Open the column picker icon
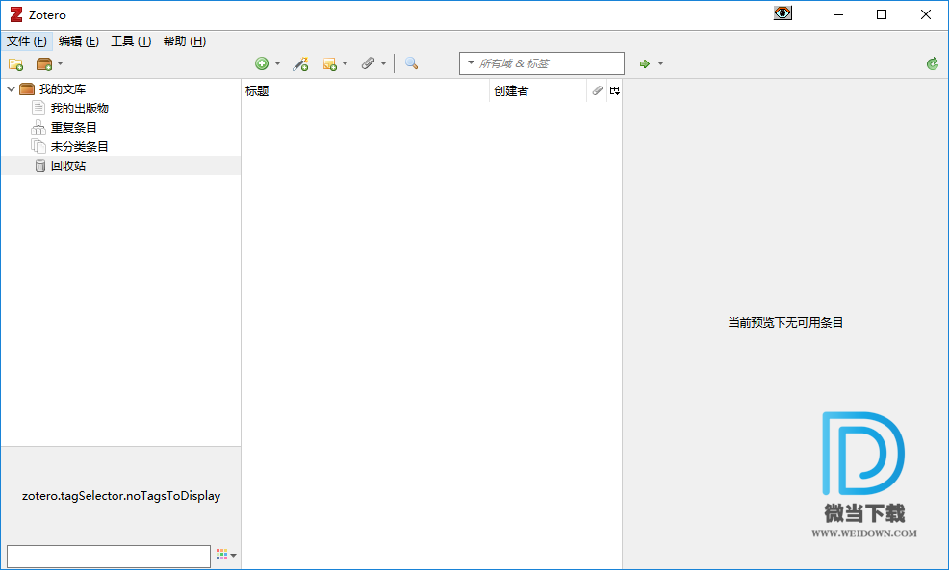949x570 pixels. [x=615, y=90]
